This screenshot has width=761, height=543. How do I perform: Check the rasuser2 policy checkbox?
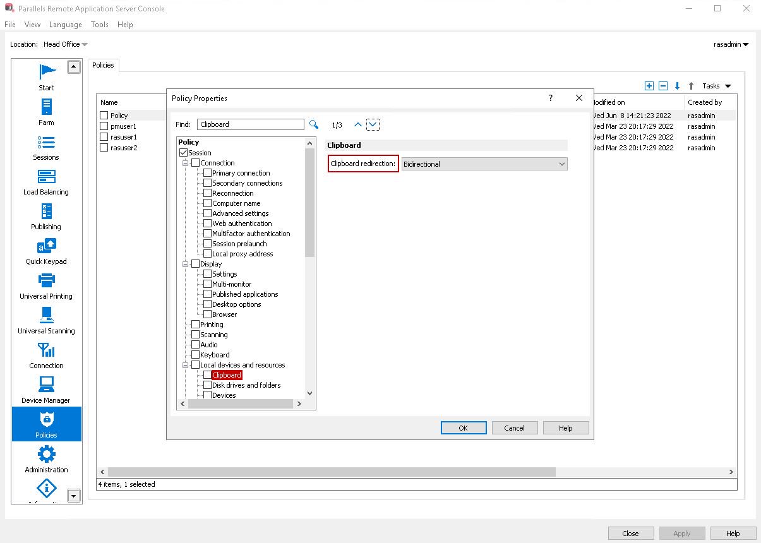point(104,148)
